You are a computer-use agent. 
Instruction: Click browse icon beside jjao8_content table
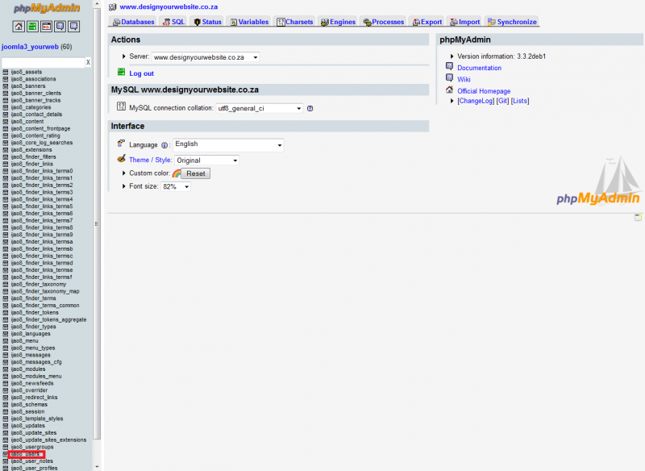pos(6,121)
